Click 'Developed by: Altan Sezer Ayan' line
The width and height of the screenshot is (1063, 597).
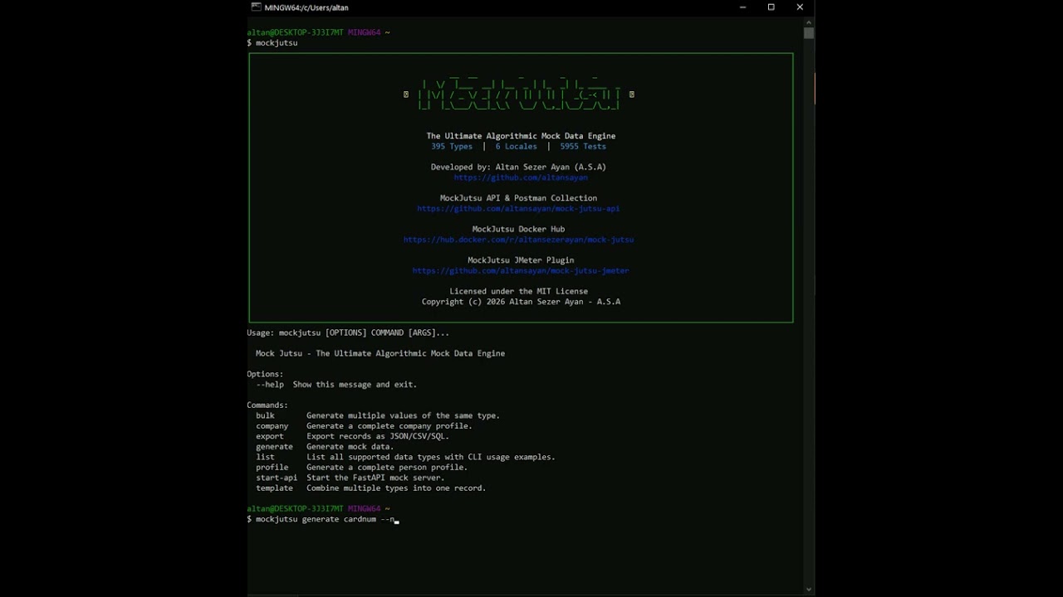518,167
